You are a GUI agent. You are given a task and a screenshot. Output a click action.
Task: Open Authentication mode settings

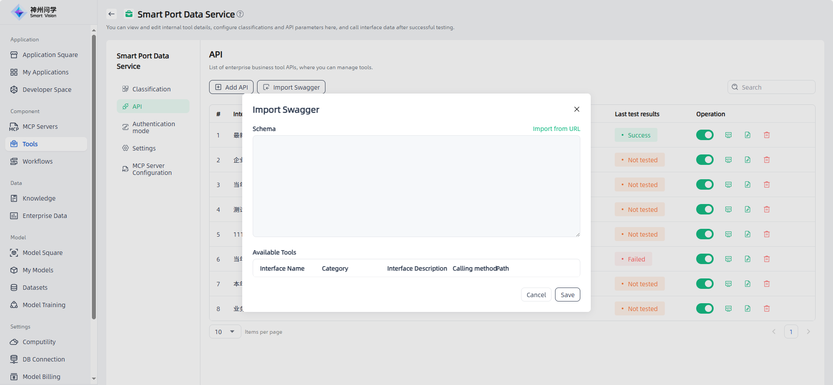pyautogui.click(x=153, y=127)
